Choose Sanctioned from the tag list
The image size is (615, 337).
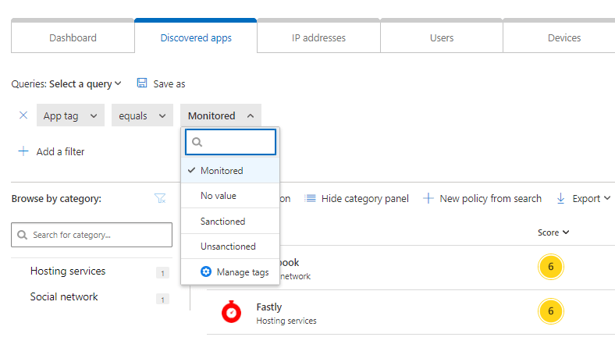point(222,222)
